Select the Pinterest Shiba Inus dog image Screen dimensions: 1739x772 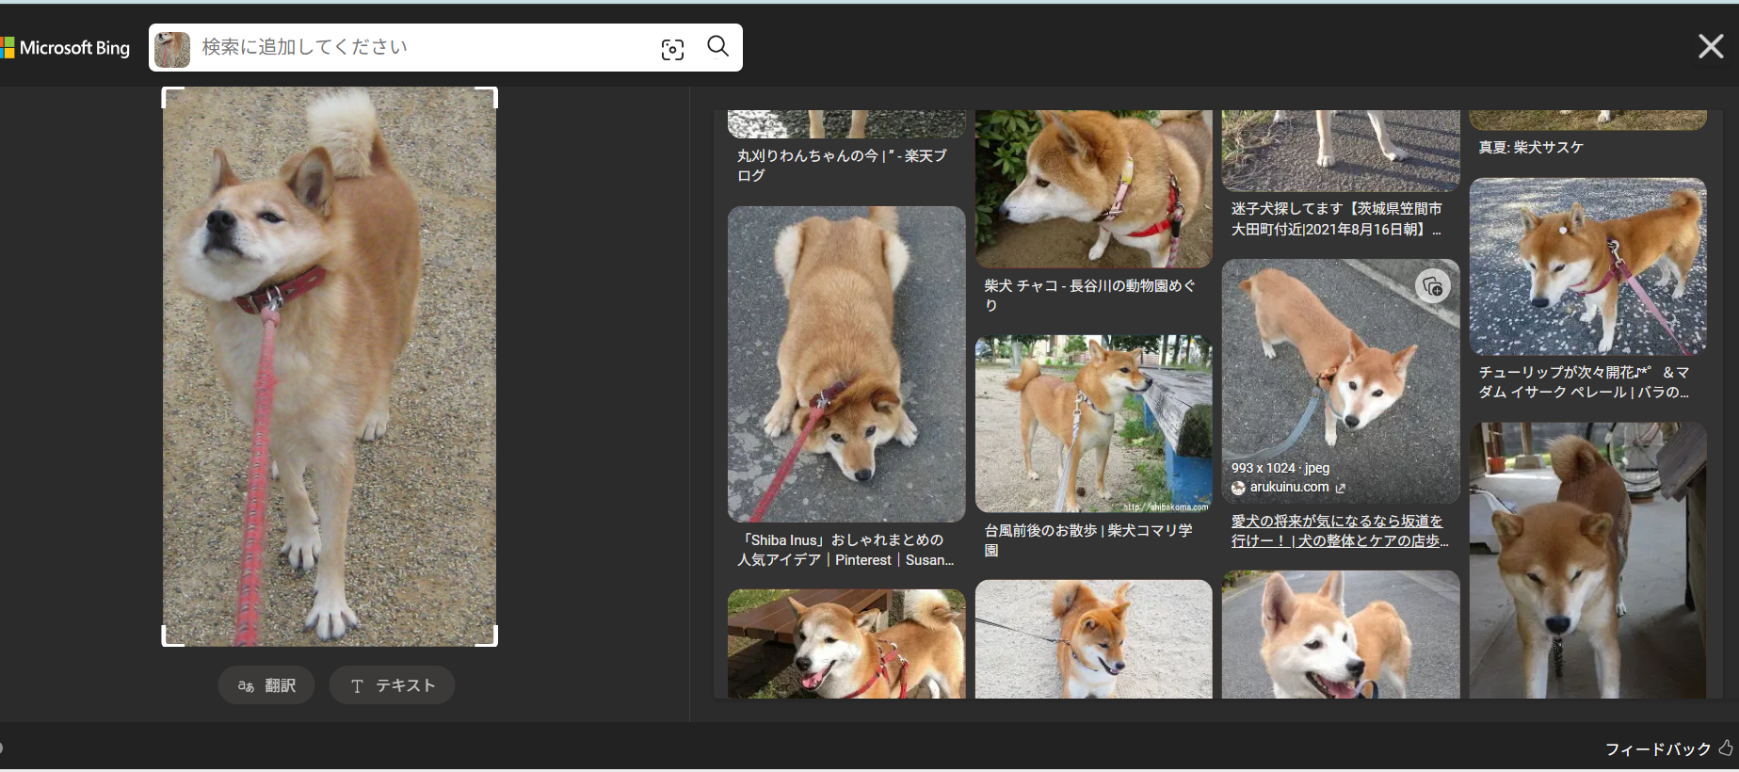845,364
